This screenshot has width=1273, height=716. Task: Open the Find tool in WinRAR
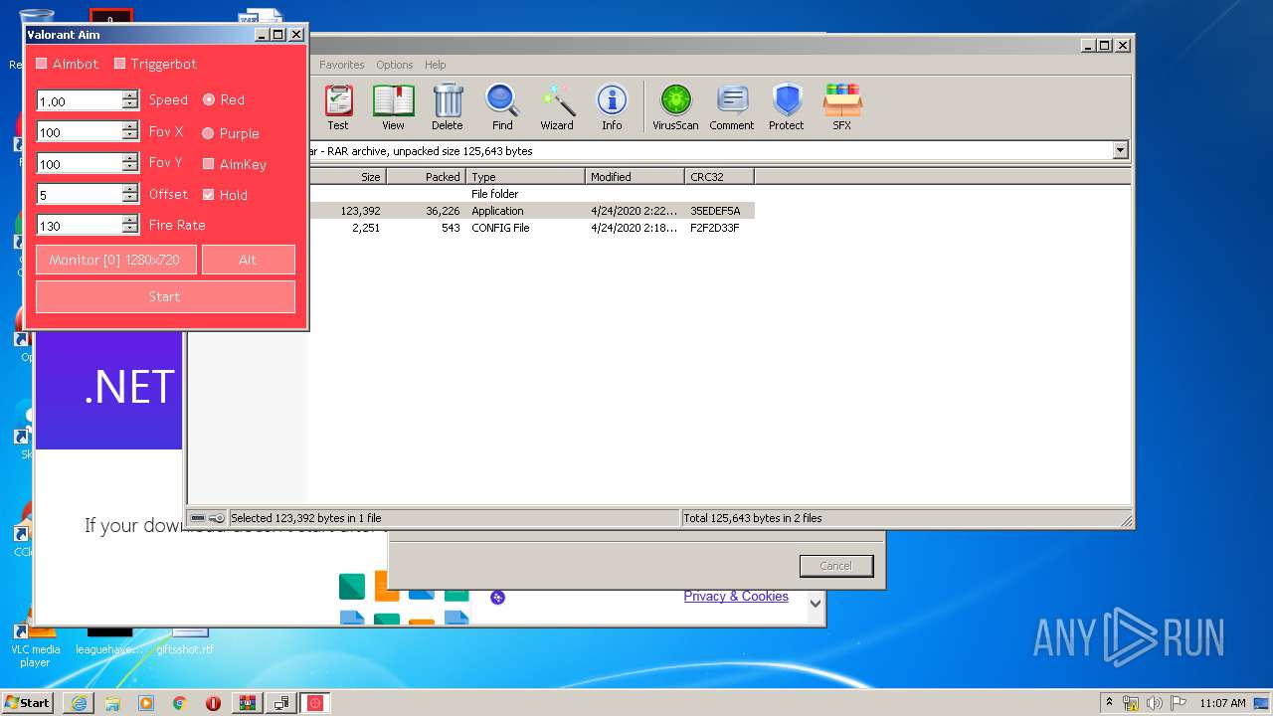click(x=502, y=107)
